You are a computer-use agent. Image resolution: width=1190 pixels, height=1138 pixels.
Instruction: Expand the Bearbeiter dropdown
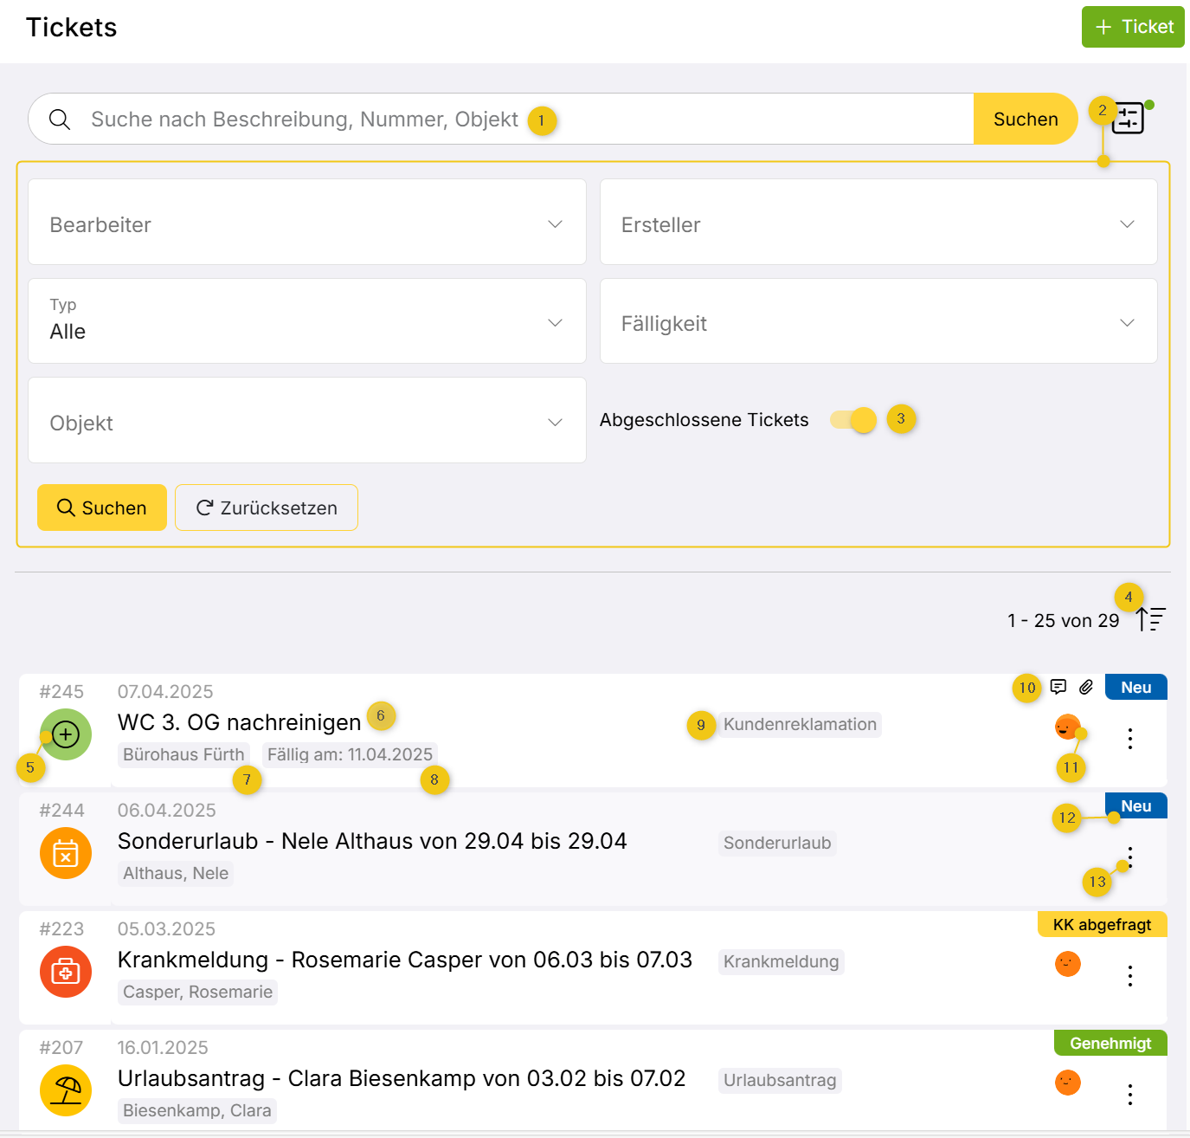click(306, 224)
